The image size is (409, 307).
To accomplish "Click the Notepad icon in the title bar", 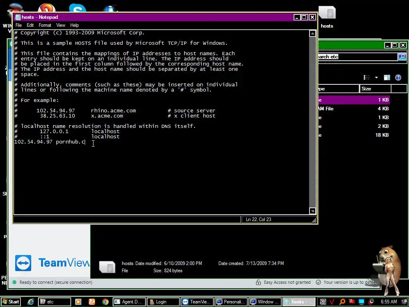I will (x=18, y=17).
